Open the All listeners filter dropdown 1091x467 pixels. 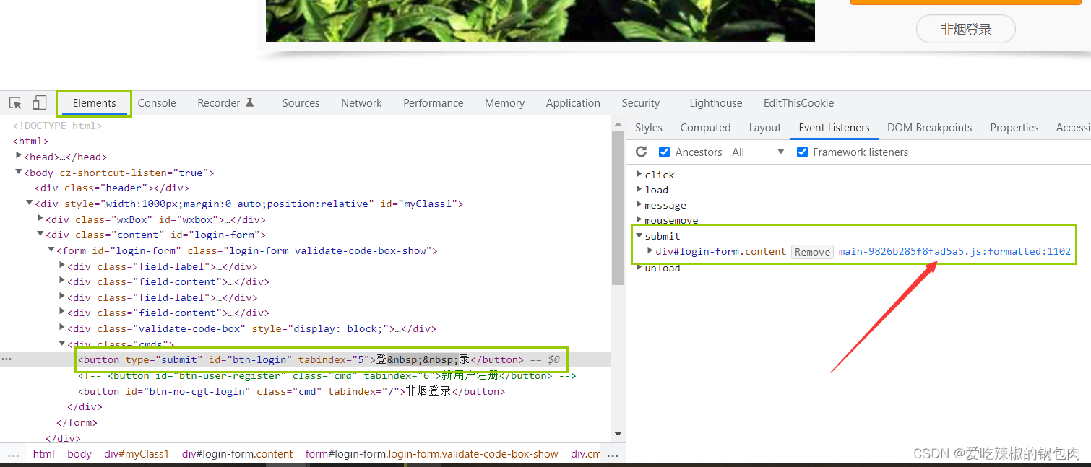pyautogui.click(x=758, y=152)
